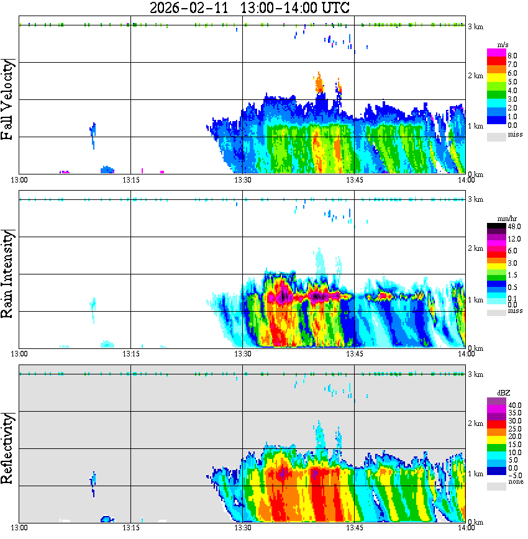The image size is (528, 539).
Task: Select the 'Reflectivity' axis label
Action: point(7,448)
